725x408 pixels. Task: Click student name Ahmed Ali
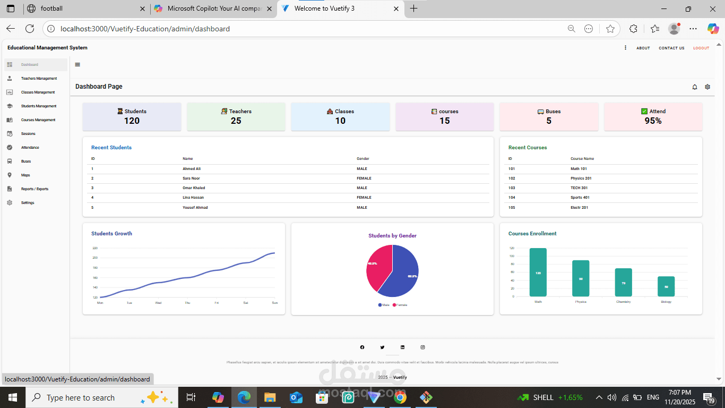pos(192,169)
